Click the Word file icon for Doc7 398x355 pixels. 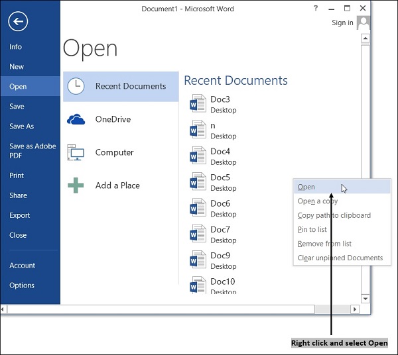198,234
